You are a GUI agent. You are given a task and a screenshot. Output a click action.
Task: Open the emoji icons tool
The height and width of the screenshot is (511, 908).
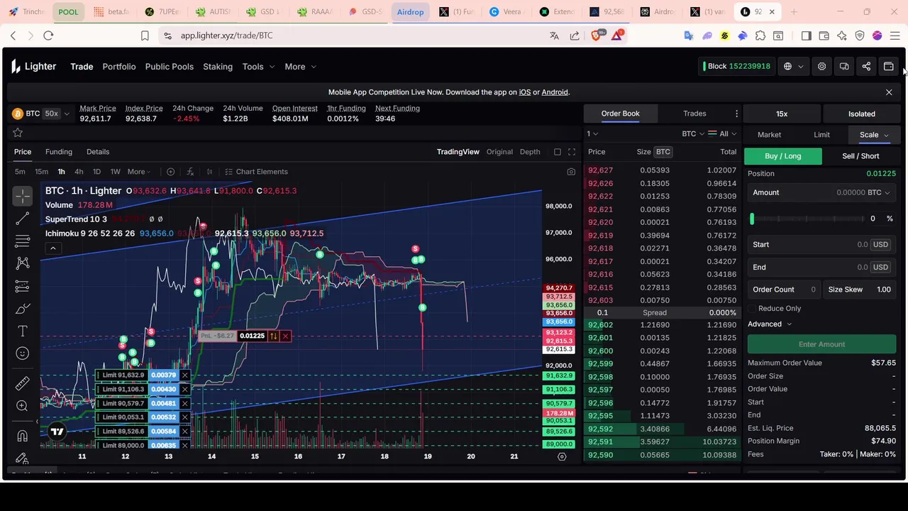[22, 353]
